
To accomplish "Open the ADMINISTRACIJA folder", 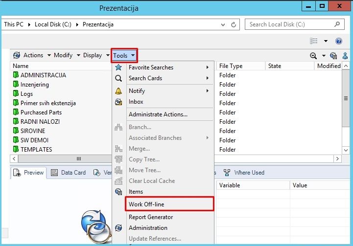I will coord(43,75).
